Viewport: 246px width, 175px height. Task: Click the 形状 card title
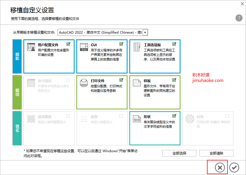tap(147, 117)
